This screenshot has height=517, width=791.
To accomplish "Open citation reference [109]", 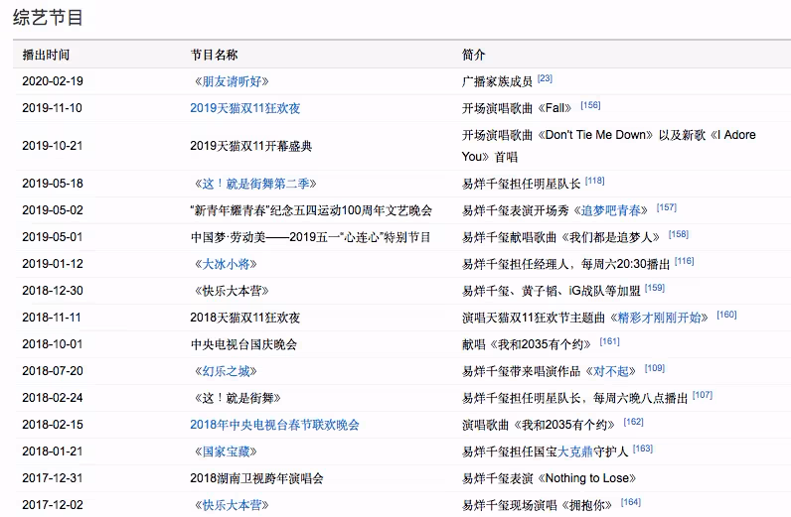I will [x=654, y=368].
